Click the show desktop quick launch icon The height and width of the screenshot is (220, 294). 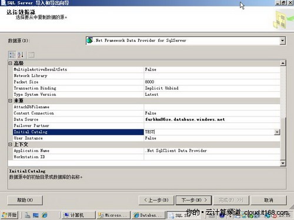click(x=36, y=215)
